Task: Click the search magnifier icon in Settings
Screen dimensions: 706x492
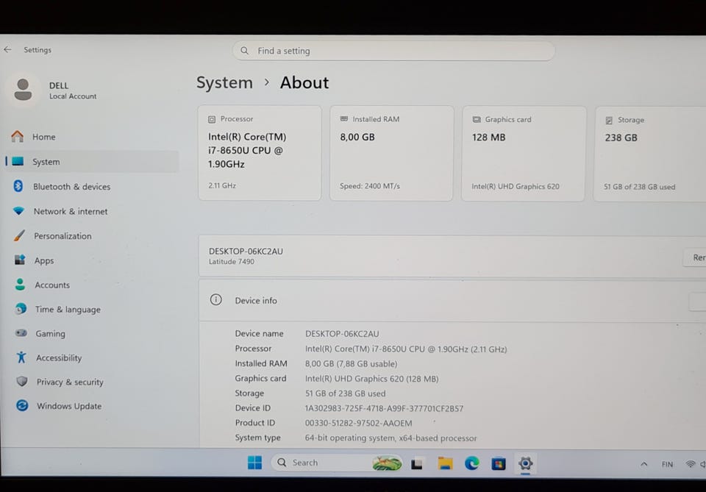Action: point(244,51)
